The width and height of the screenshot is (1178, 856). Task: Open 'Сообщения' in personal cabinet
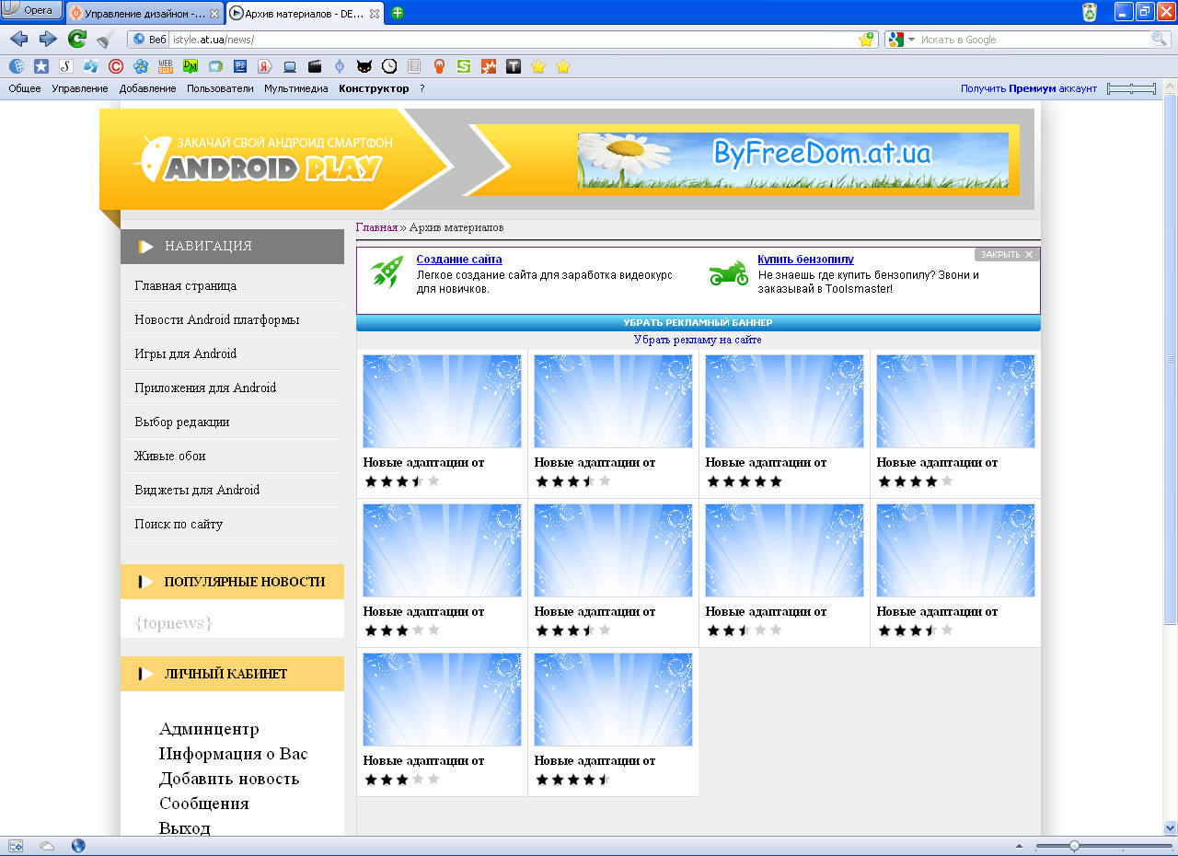(204, 804)
